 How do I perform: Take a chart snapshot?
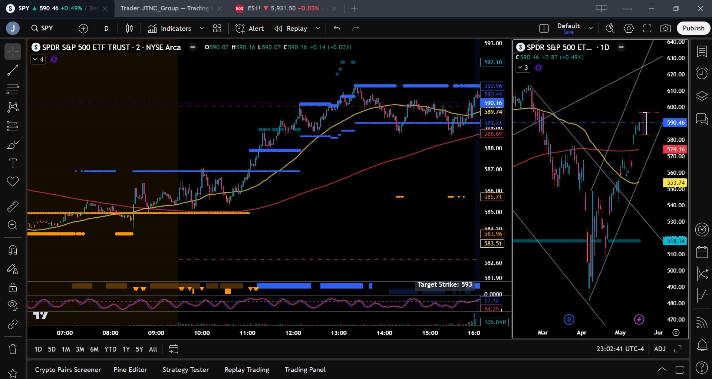point(666,28)
